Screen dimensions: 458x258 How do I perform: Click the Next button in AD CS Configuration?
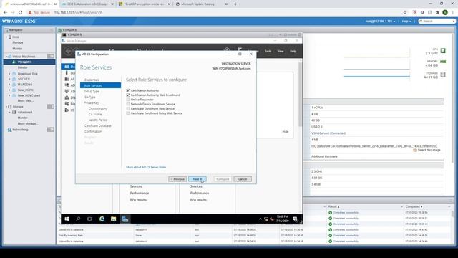pyautogui.click(x=198, y=179)
